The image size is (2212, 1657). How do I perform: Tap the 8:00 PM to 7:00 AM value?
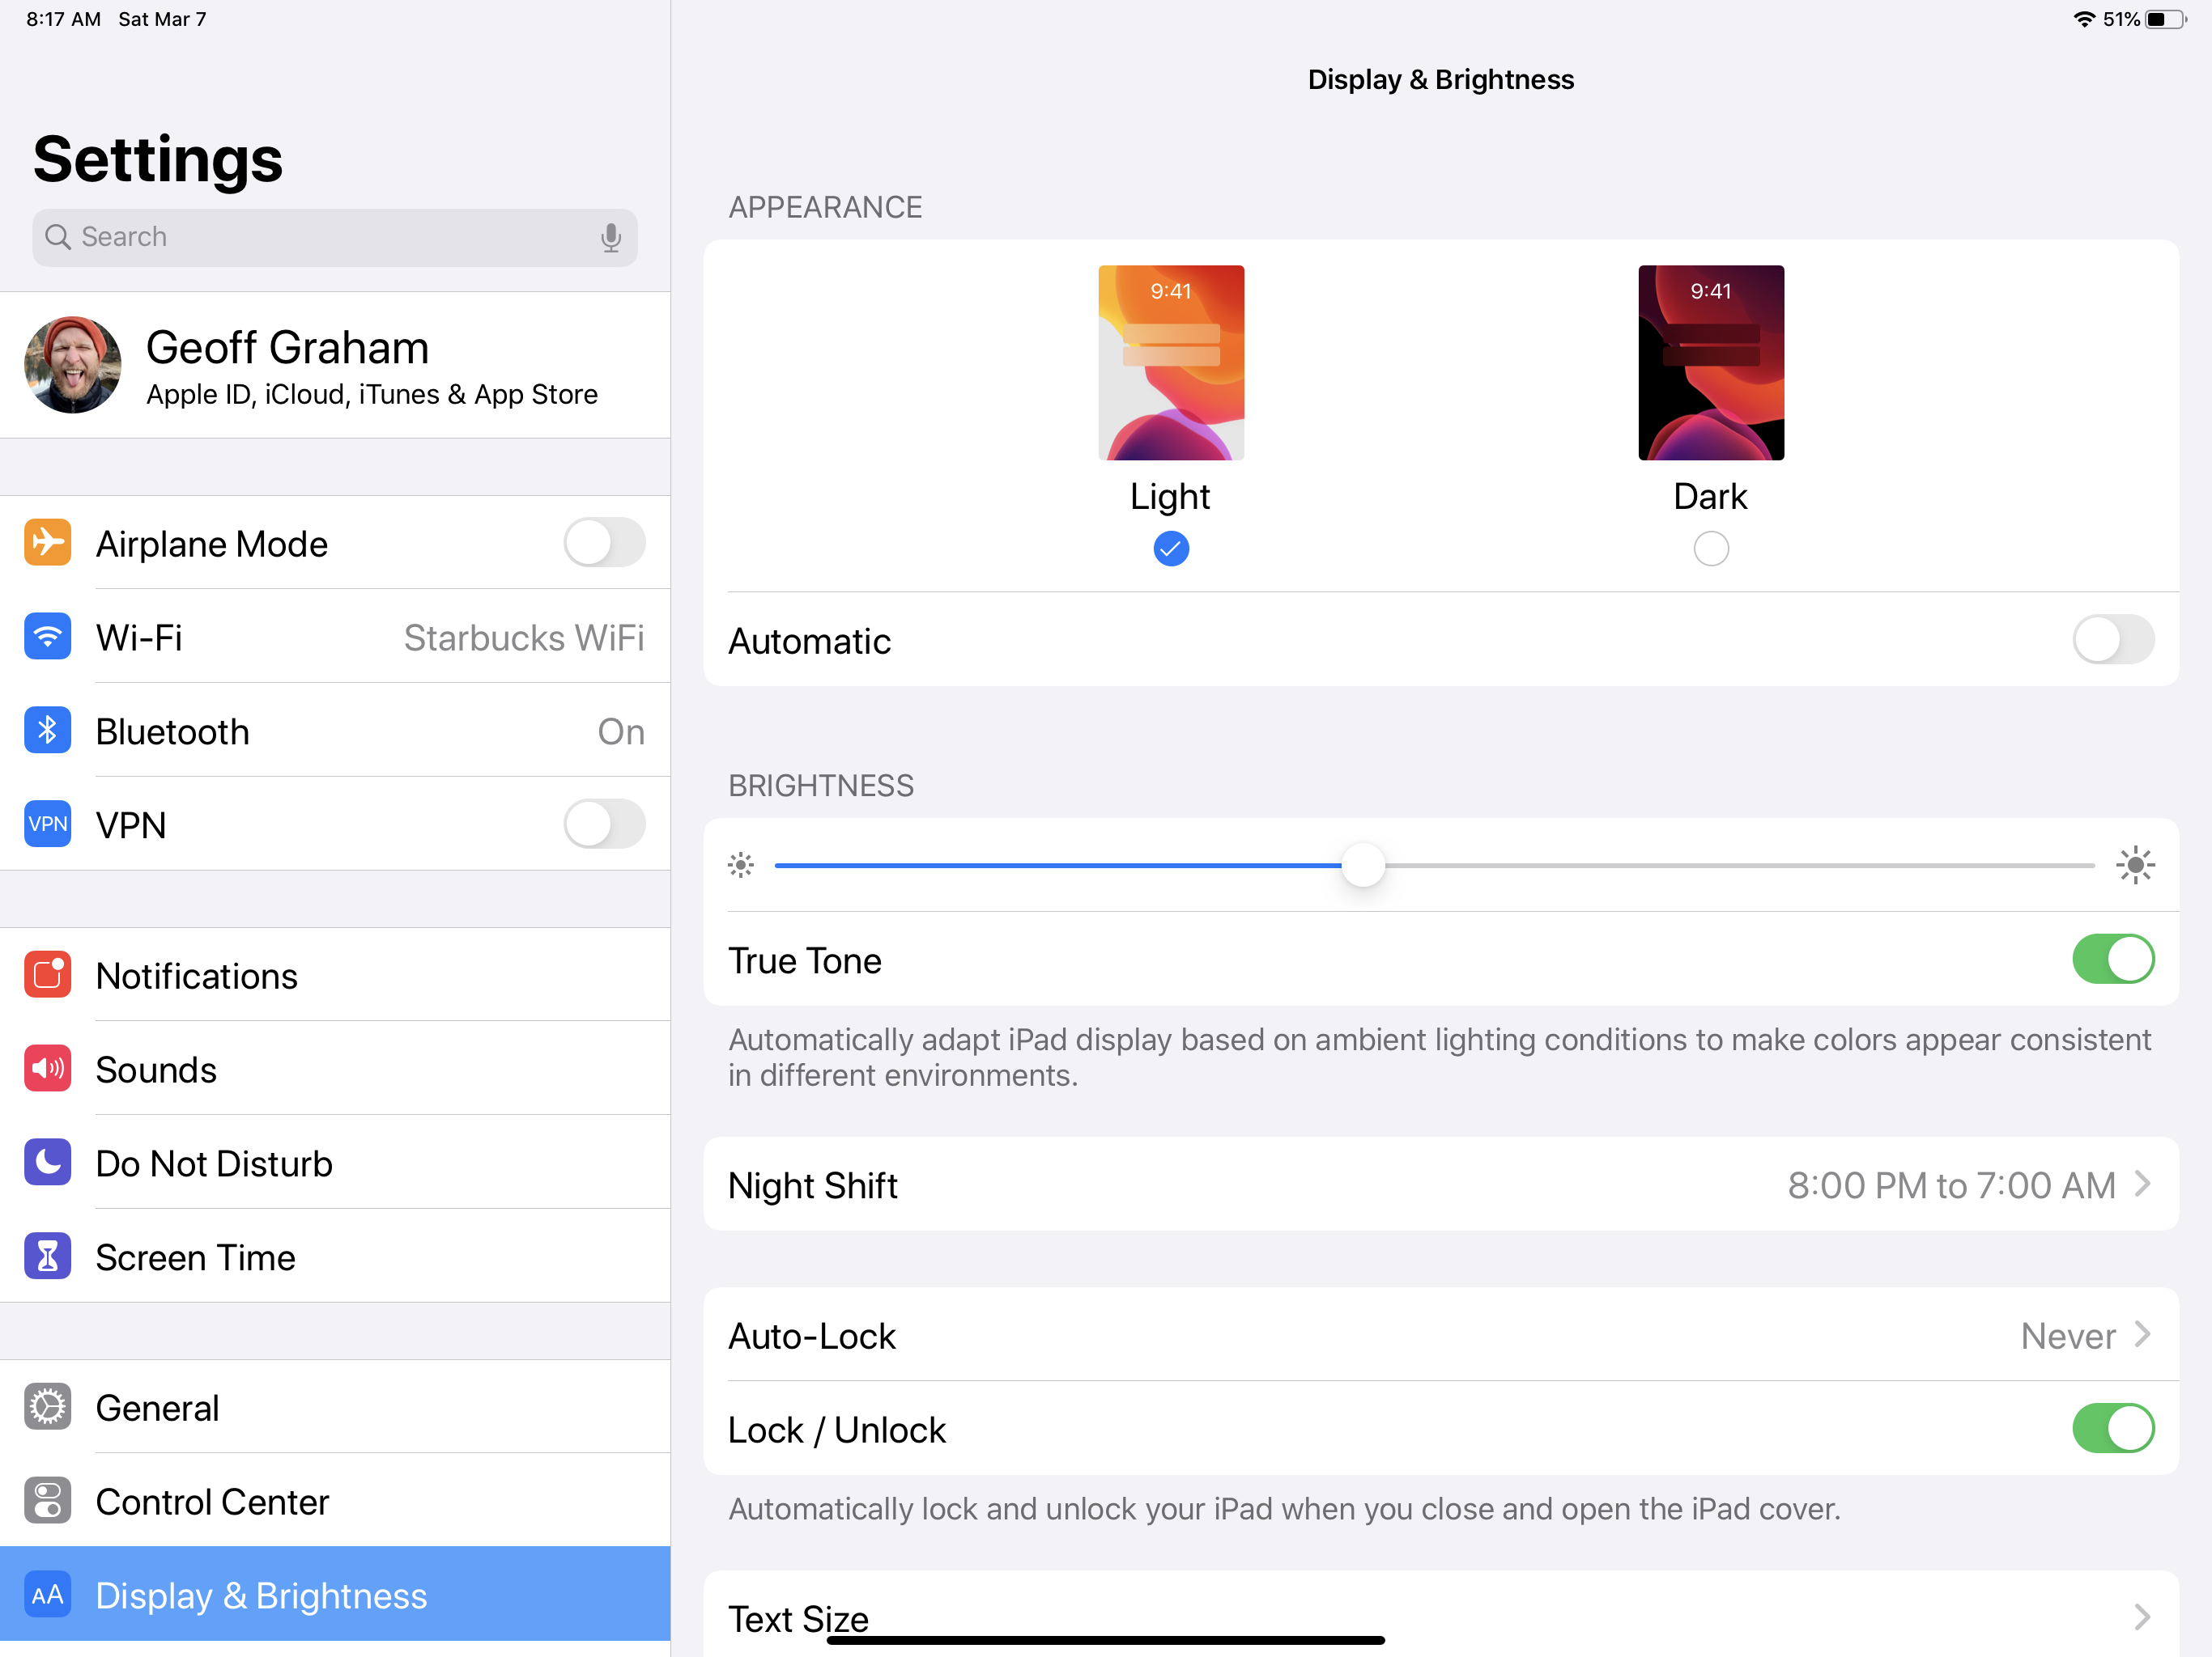[x=1951, y=1185]
